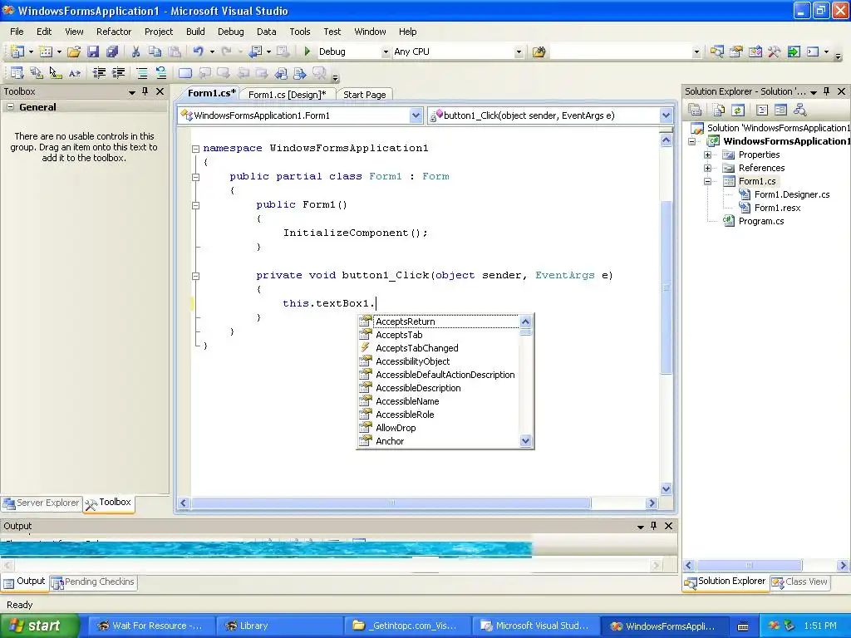Open the Build menu
Image resolution: width=851 pixels, height=638 pixels.
(x=195, y=32)
